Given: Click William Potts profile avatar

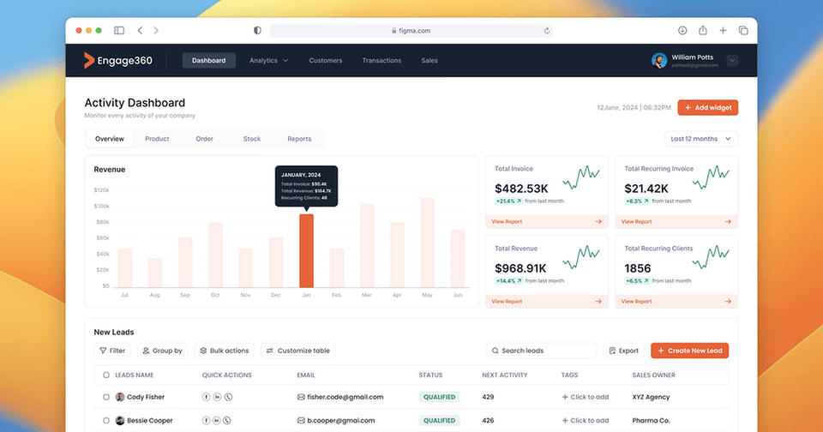Looking at the screenshot, I should [x=659, y=60].
